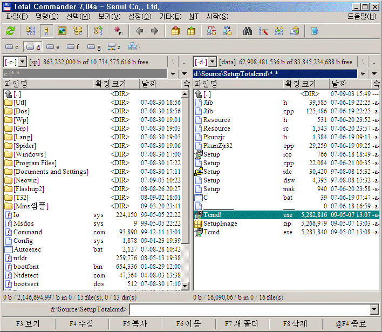Switch to drive f button
Image resolution: width=382 pixels, height=332 pixels.
pyautogui.click(x=73, y=47)
